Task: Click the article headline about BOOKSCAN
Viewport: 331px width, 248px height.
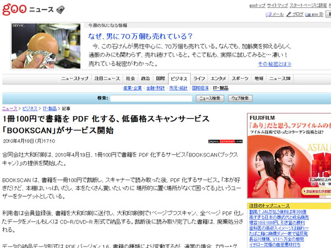Action: 106,125
